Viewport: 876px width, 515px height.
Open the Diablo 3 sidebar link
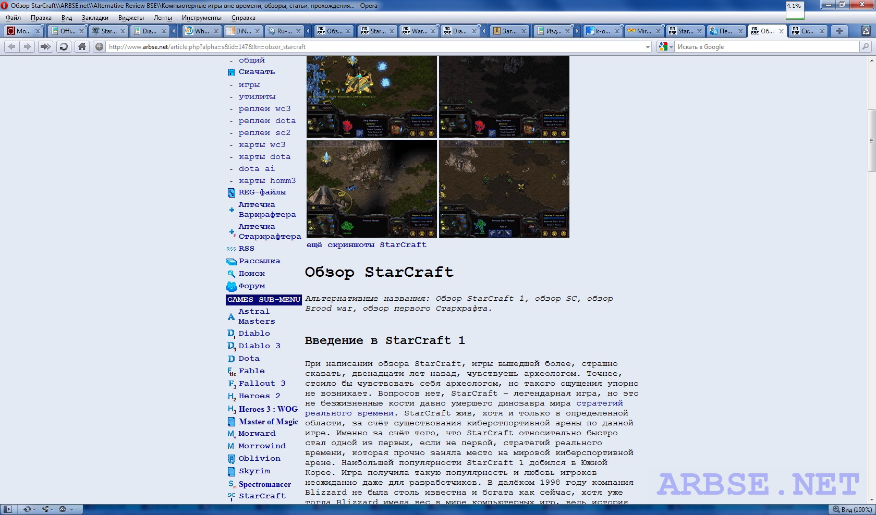(x=259, y=346)
